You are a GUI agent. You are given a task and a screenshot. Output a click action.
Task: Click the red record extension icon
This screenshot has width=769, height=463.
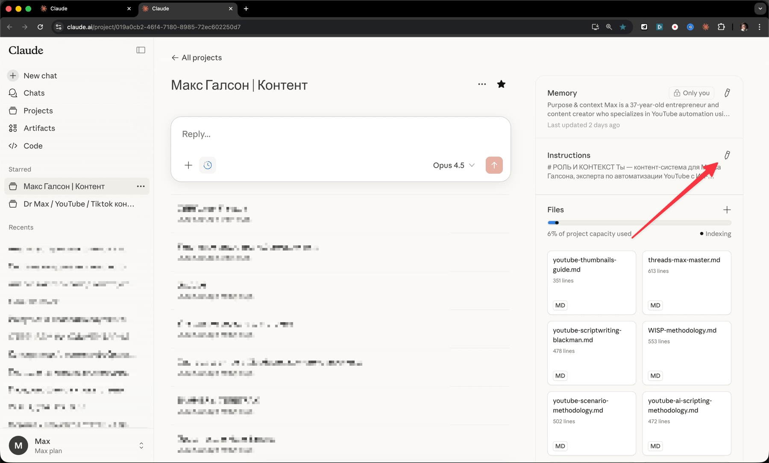click(x=675, y=27)
